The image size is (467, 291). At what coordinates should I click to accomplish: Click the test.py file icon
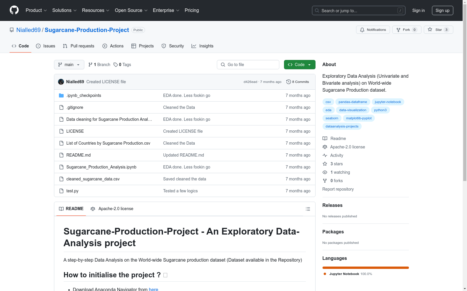pos(61,191)
